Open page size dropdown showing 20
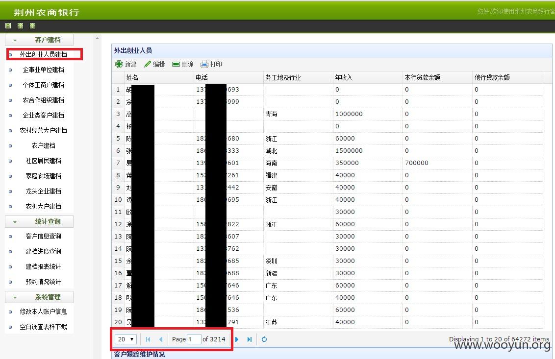Viewport: 555px width, 359px height. point(126,339)
